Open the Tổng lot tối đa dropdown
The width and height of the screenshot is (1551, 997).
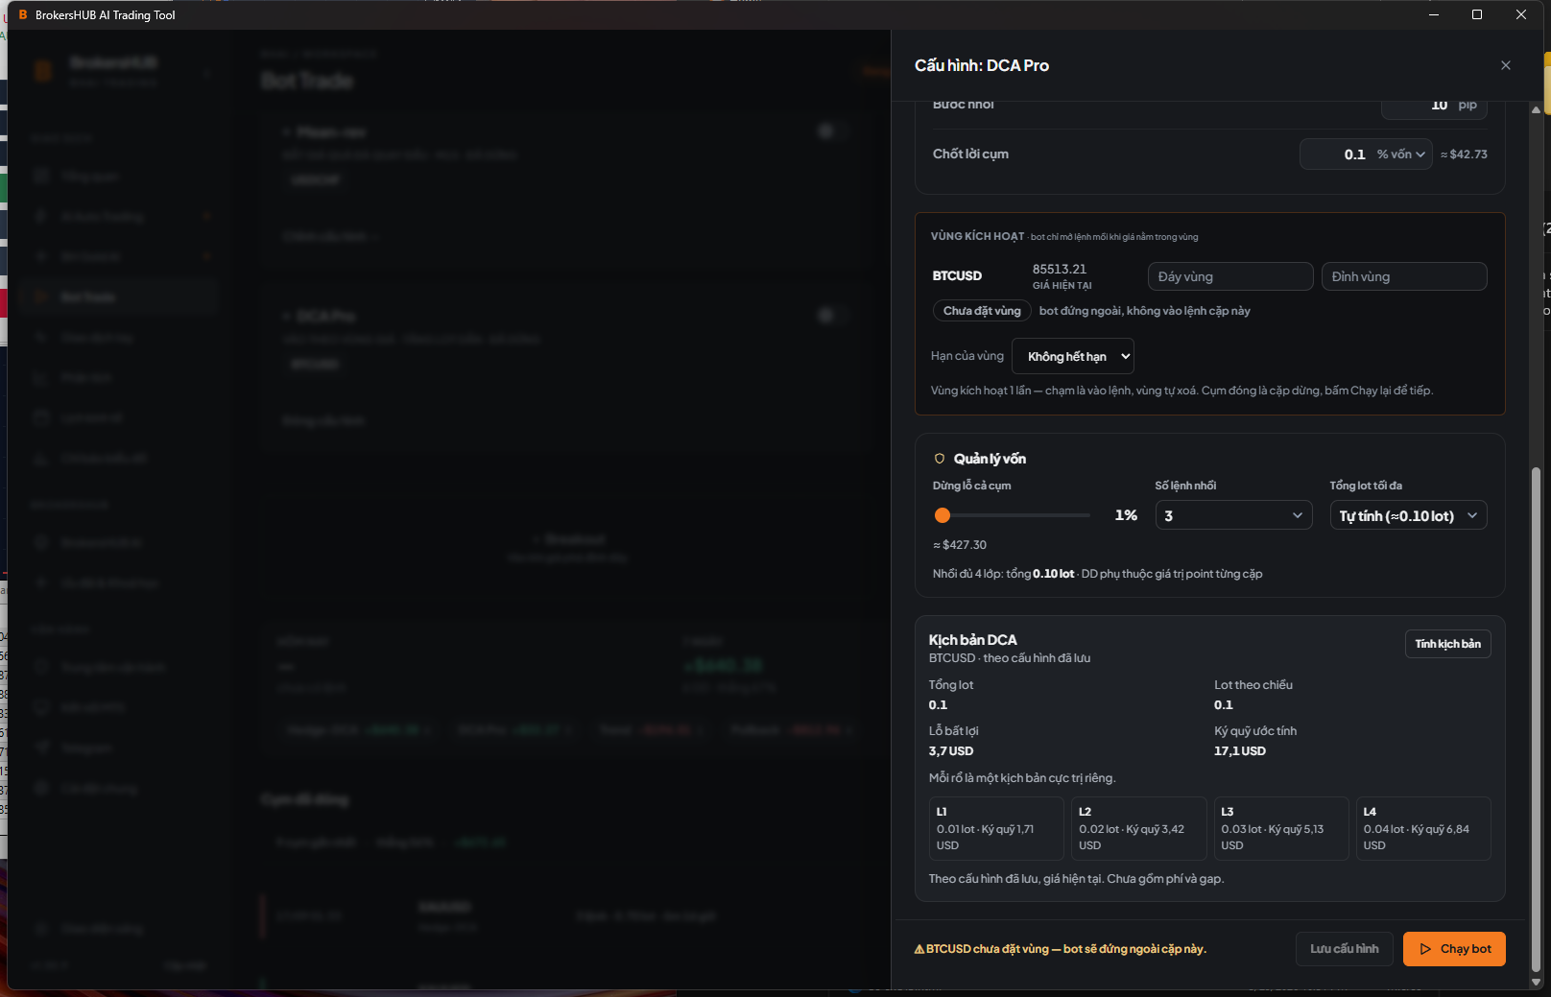1408,515
